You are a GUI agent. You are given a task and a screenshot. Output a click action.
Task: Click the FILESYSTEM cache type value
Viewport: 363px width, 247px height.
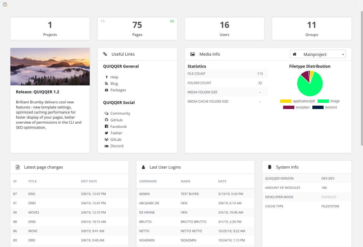330,206
